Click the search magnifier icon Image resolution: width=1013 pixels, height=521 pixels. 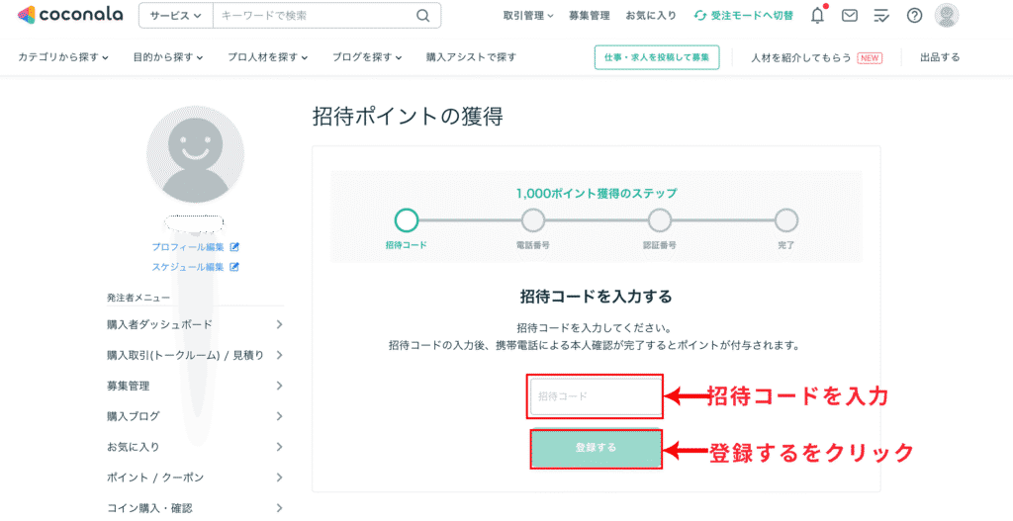[422, 16]
